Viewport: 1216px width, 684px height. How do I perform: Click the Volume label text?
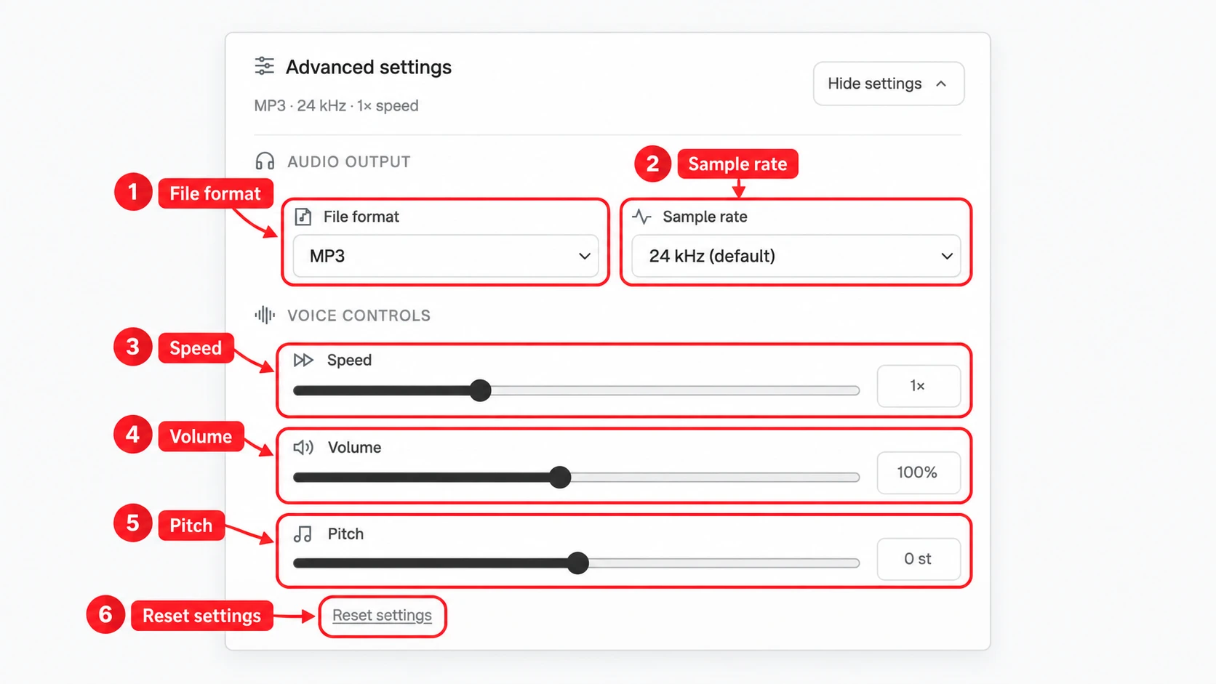(x=354, y=447)
